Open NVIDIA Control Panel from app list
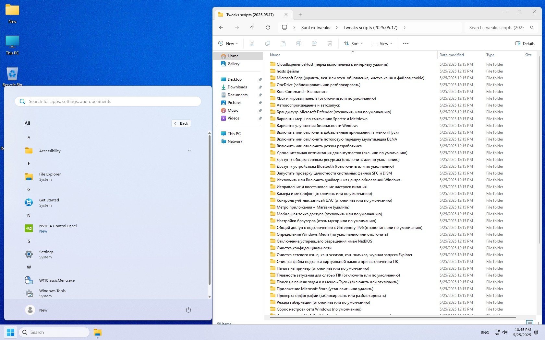 click(x=58, y=228)
